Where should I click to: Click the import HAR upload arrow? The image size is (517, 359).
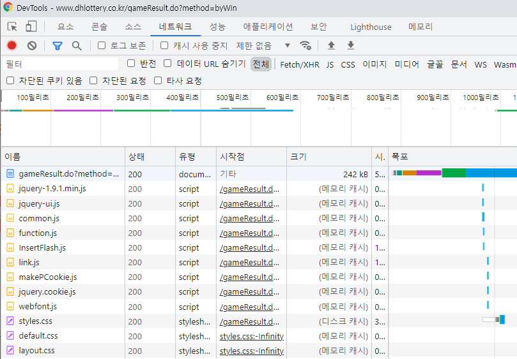point(331,45)
